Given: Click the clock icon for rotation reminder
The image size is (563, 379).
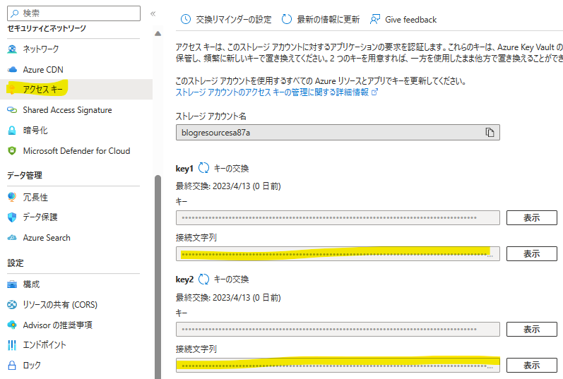Looking at the screenshot, I should pos(186,19).
